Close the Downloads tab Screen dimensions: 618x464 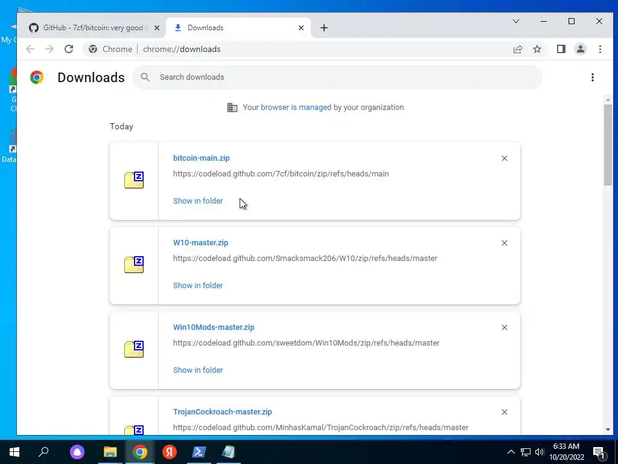301,28
